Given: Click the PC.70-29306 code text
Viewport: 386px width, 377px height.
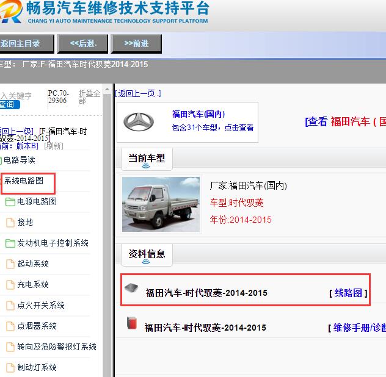Looking at the screenshot, I should click(x=59, y=97).
